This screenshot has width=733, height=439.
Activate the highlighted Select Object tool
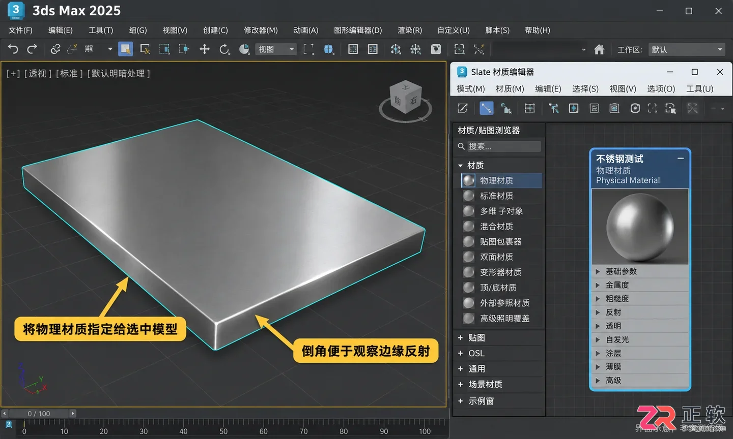[125, 49]
